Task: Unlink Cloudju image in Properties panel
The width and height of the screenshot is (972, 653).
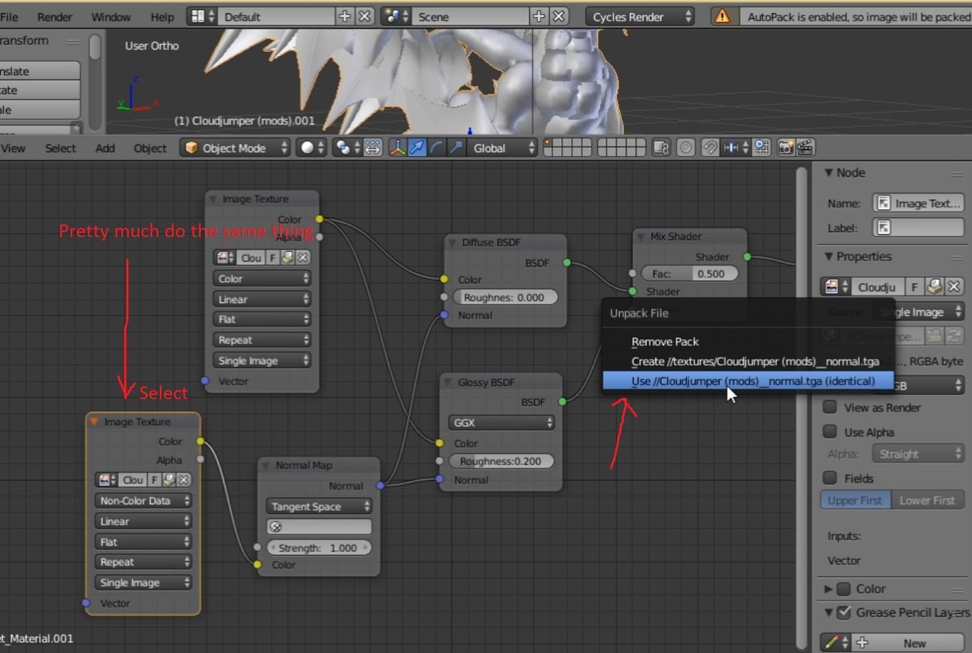Action: click(x=954, y=287)
